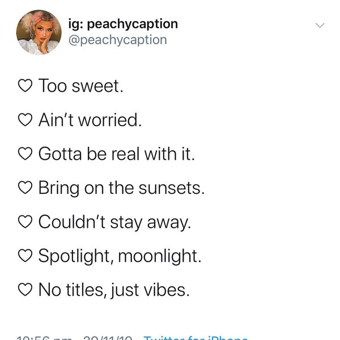Click the heart by Bring on the sunsets
Viewport: 340px width, 340px height.
25,188
